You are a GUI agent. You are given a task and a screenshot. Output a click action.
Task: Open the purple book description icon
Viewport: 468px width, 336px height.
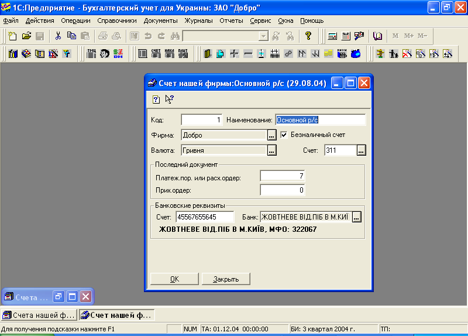pos(377,36)
